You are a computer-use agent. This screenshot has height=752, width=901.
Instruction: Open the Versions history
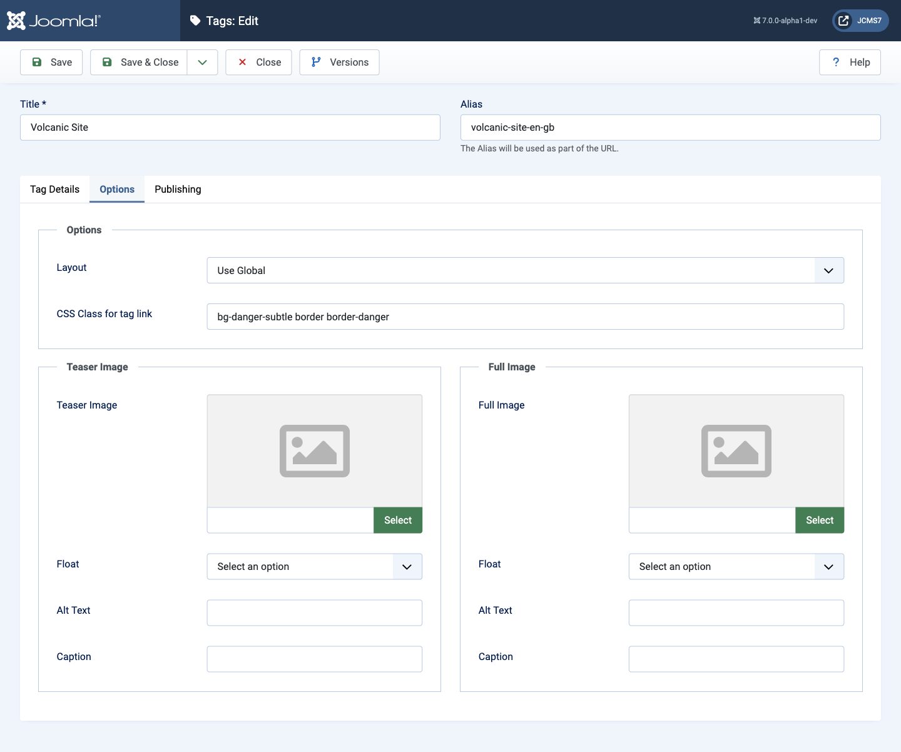339,62
